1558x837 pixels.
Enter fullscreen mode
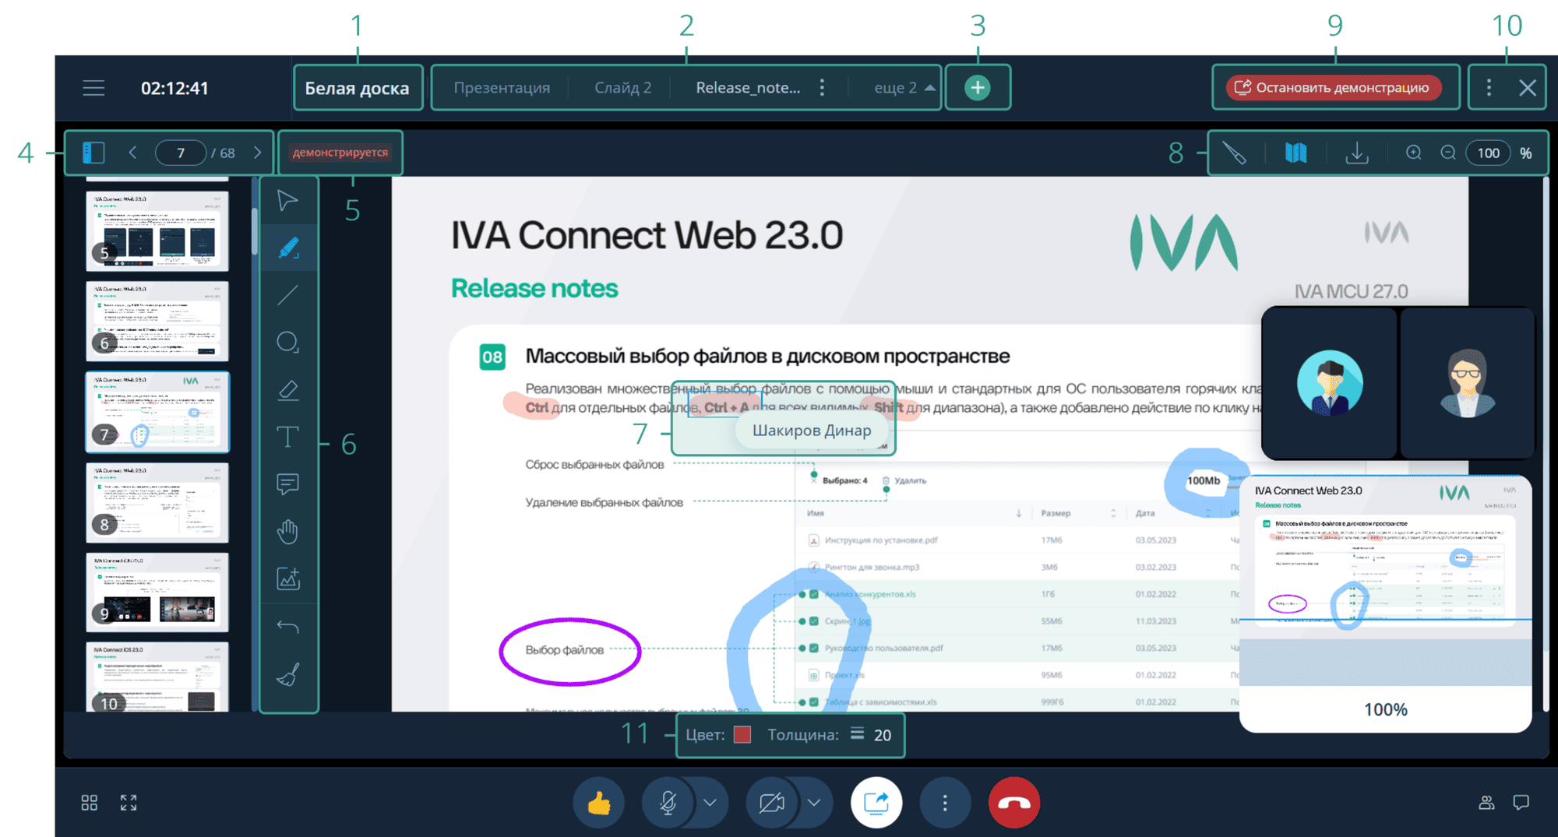(129, 803)
